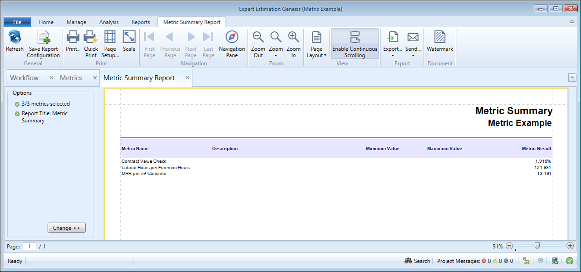Add a Watermark to the document
Screen dimensions: 581x272
tap(440, 37)
